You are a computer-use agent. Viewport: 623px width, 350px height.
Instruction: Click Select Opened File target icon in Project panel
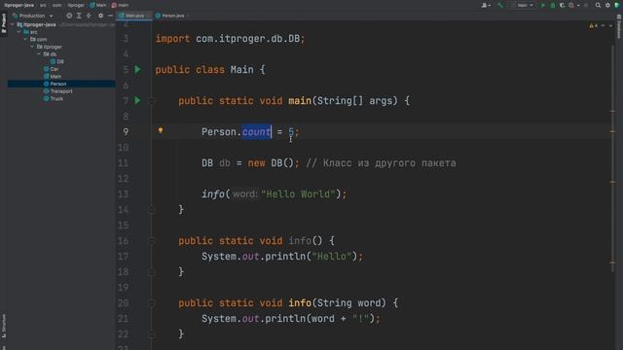69,16
